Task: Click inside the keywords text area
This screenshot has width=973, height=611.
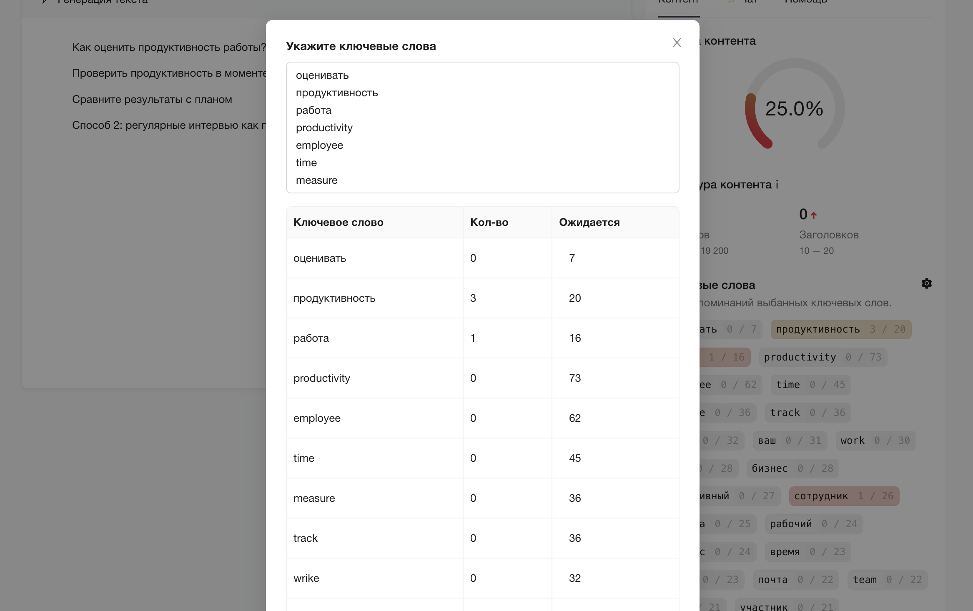Action: point(482,128)
